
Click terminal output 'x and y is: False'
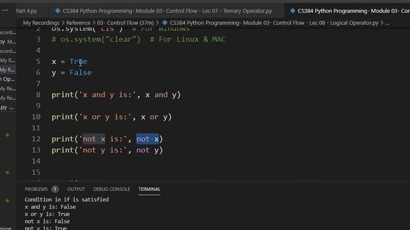tap(50, 207)
